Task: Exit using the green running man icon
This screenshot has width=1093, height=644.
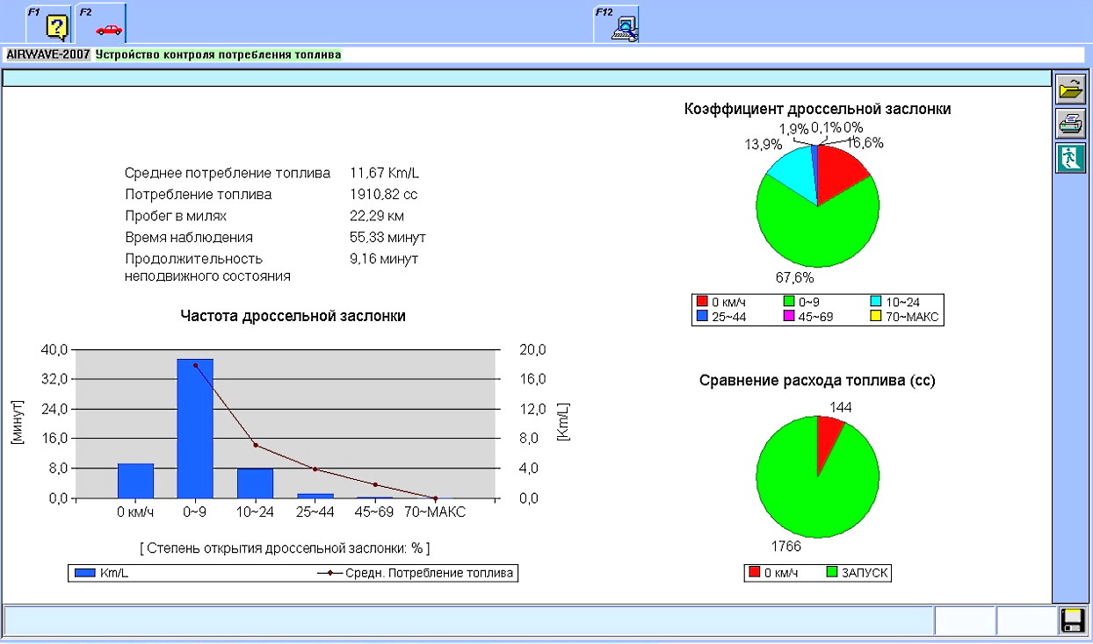Action: coord(1070,158)
